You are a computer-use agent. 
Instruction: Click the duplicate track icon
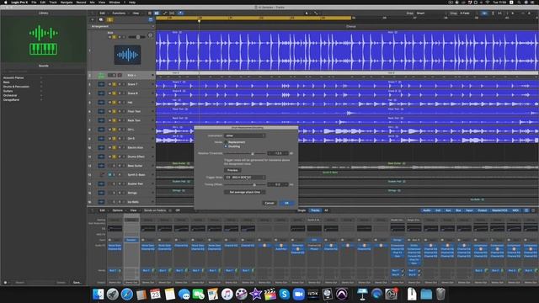pyautogui.click(x=101, y=19)
